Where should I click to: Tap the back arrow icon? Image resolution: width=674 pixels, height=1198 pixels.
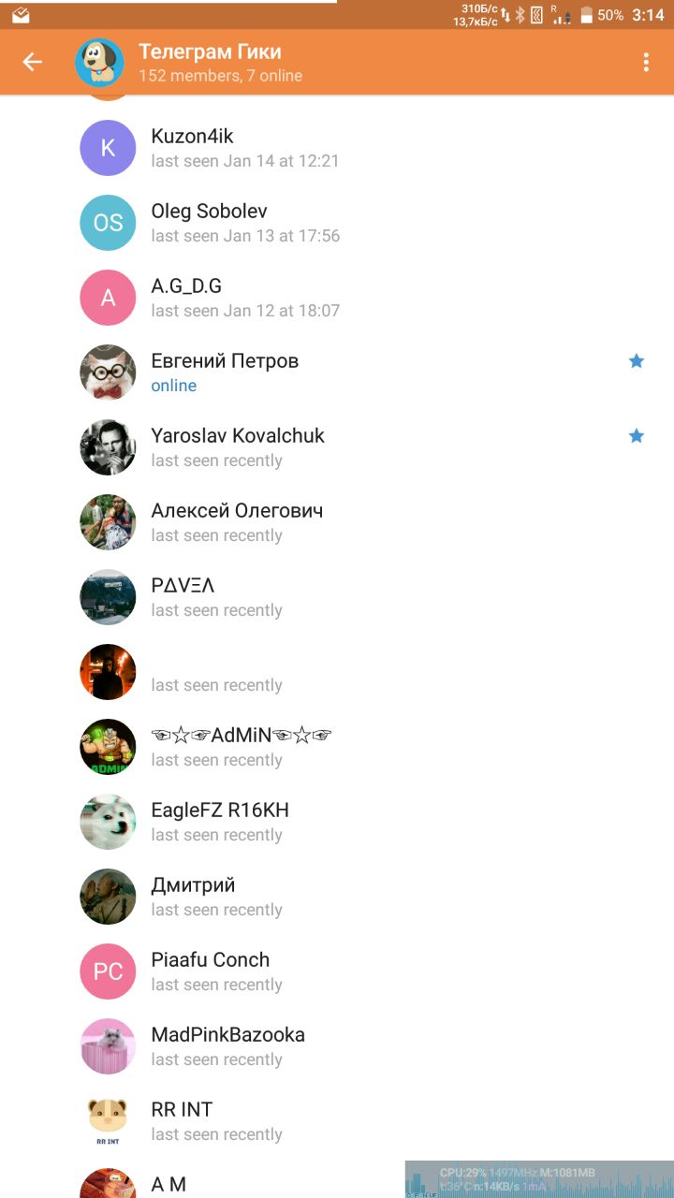coord(33,62)
